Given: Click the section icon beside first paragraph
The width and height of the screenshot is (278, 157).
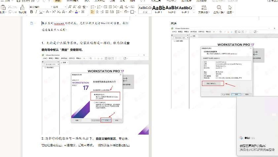Looking at the screenshot, I should (x=31, y=23).
